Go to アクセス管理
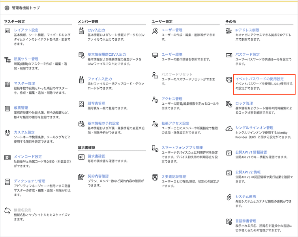This screenshot has width=298, height=237. [x=172, y=99]
